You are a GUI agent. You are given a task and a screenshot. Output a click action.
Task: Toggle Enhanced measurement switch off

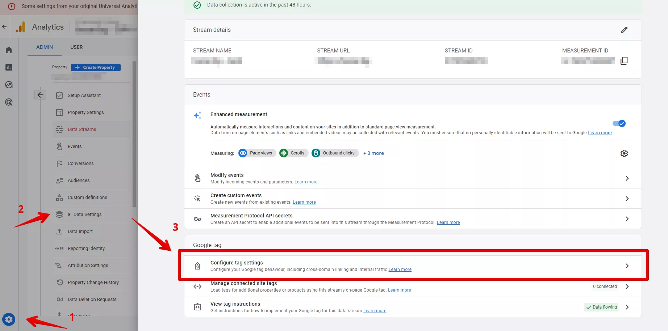pos(619,123)
